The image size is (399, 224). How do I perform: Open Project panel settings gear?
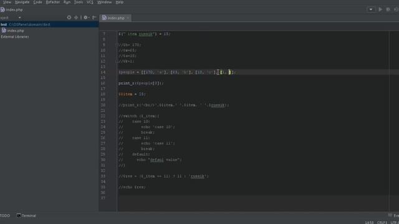coord(86,17)
